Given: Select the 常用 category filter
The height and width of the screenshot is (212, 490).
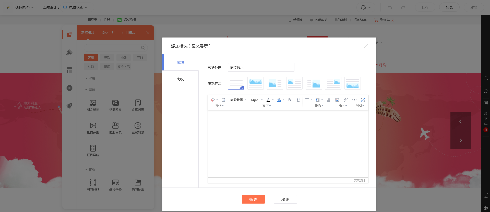Looking at the screenshot, I should coord(91,57).
